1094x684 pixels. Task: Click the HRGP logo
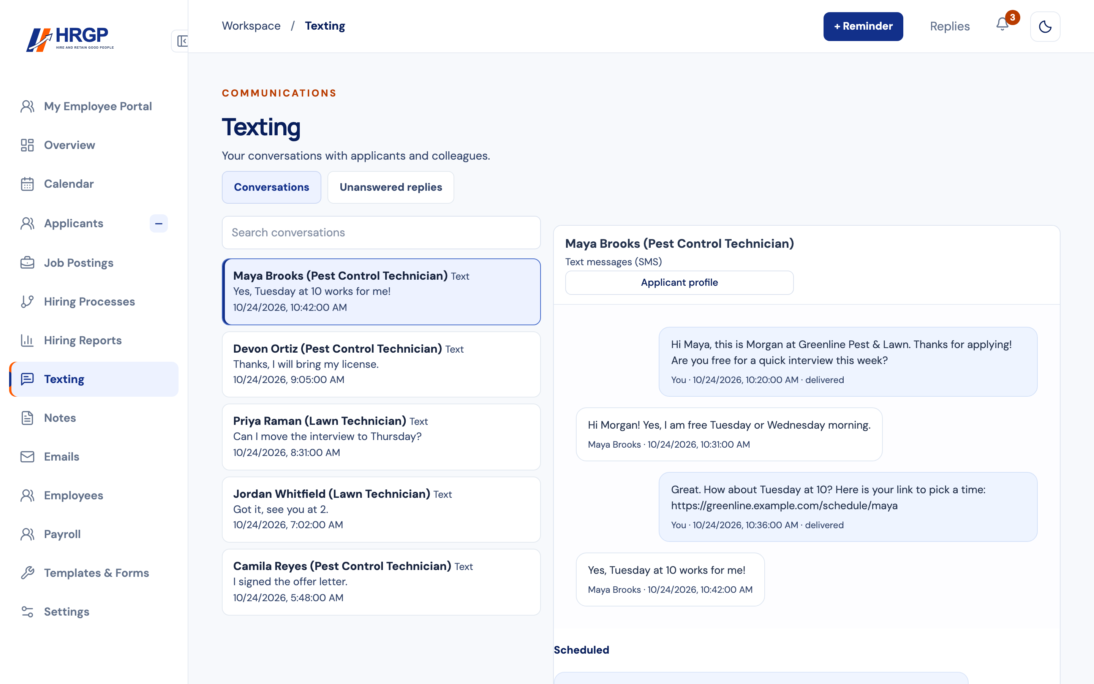point(70,40)
